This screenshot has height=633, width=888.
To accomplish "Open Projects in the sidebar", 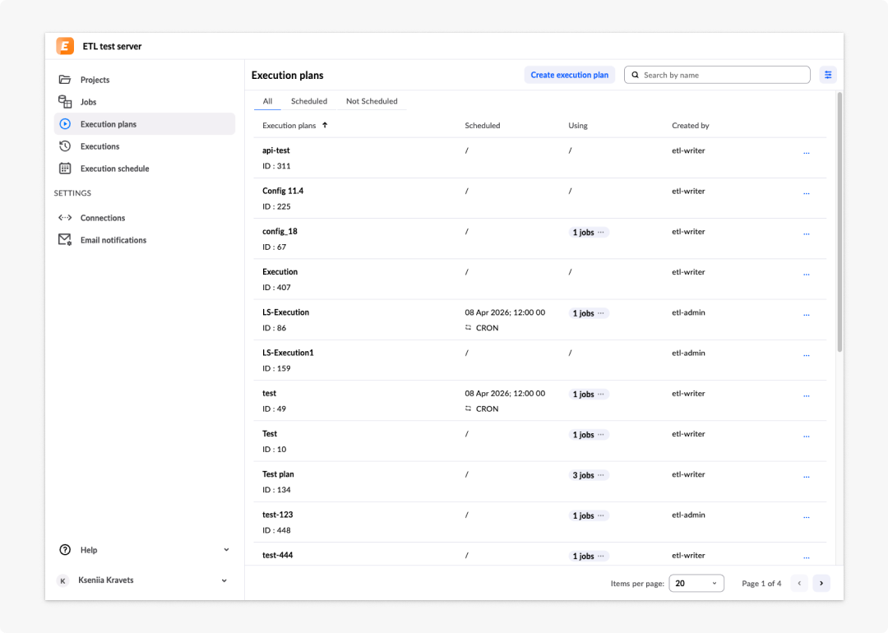I will point(145,79).
